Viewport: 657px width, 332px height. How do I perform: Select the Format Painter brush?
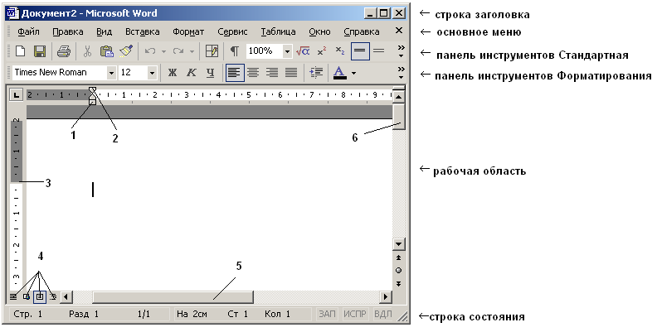point(126,51)
